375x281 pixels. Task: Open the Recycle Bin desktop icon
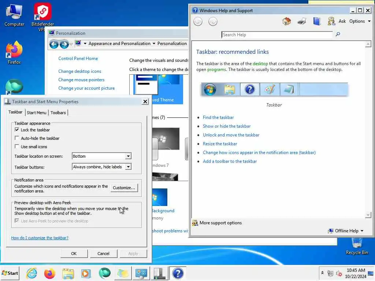pyautogui.click(x=357, y=246)
